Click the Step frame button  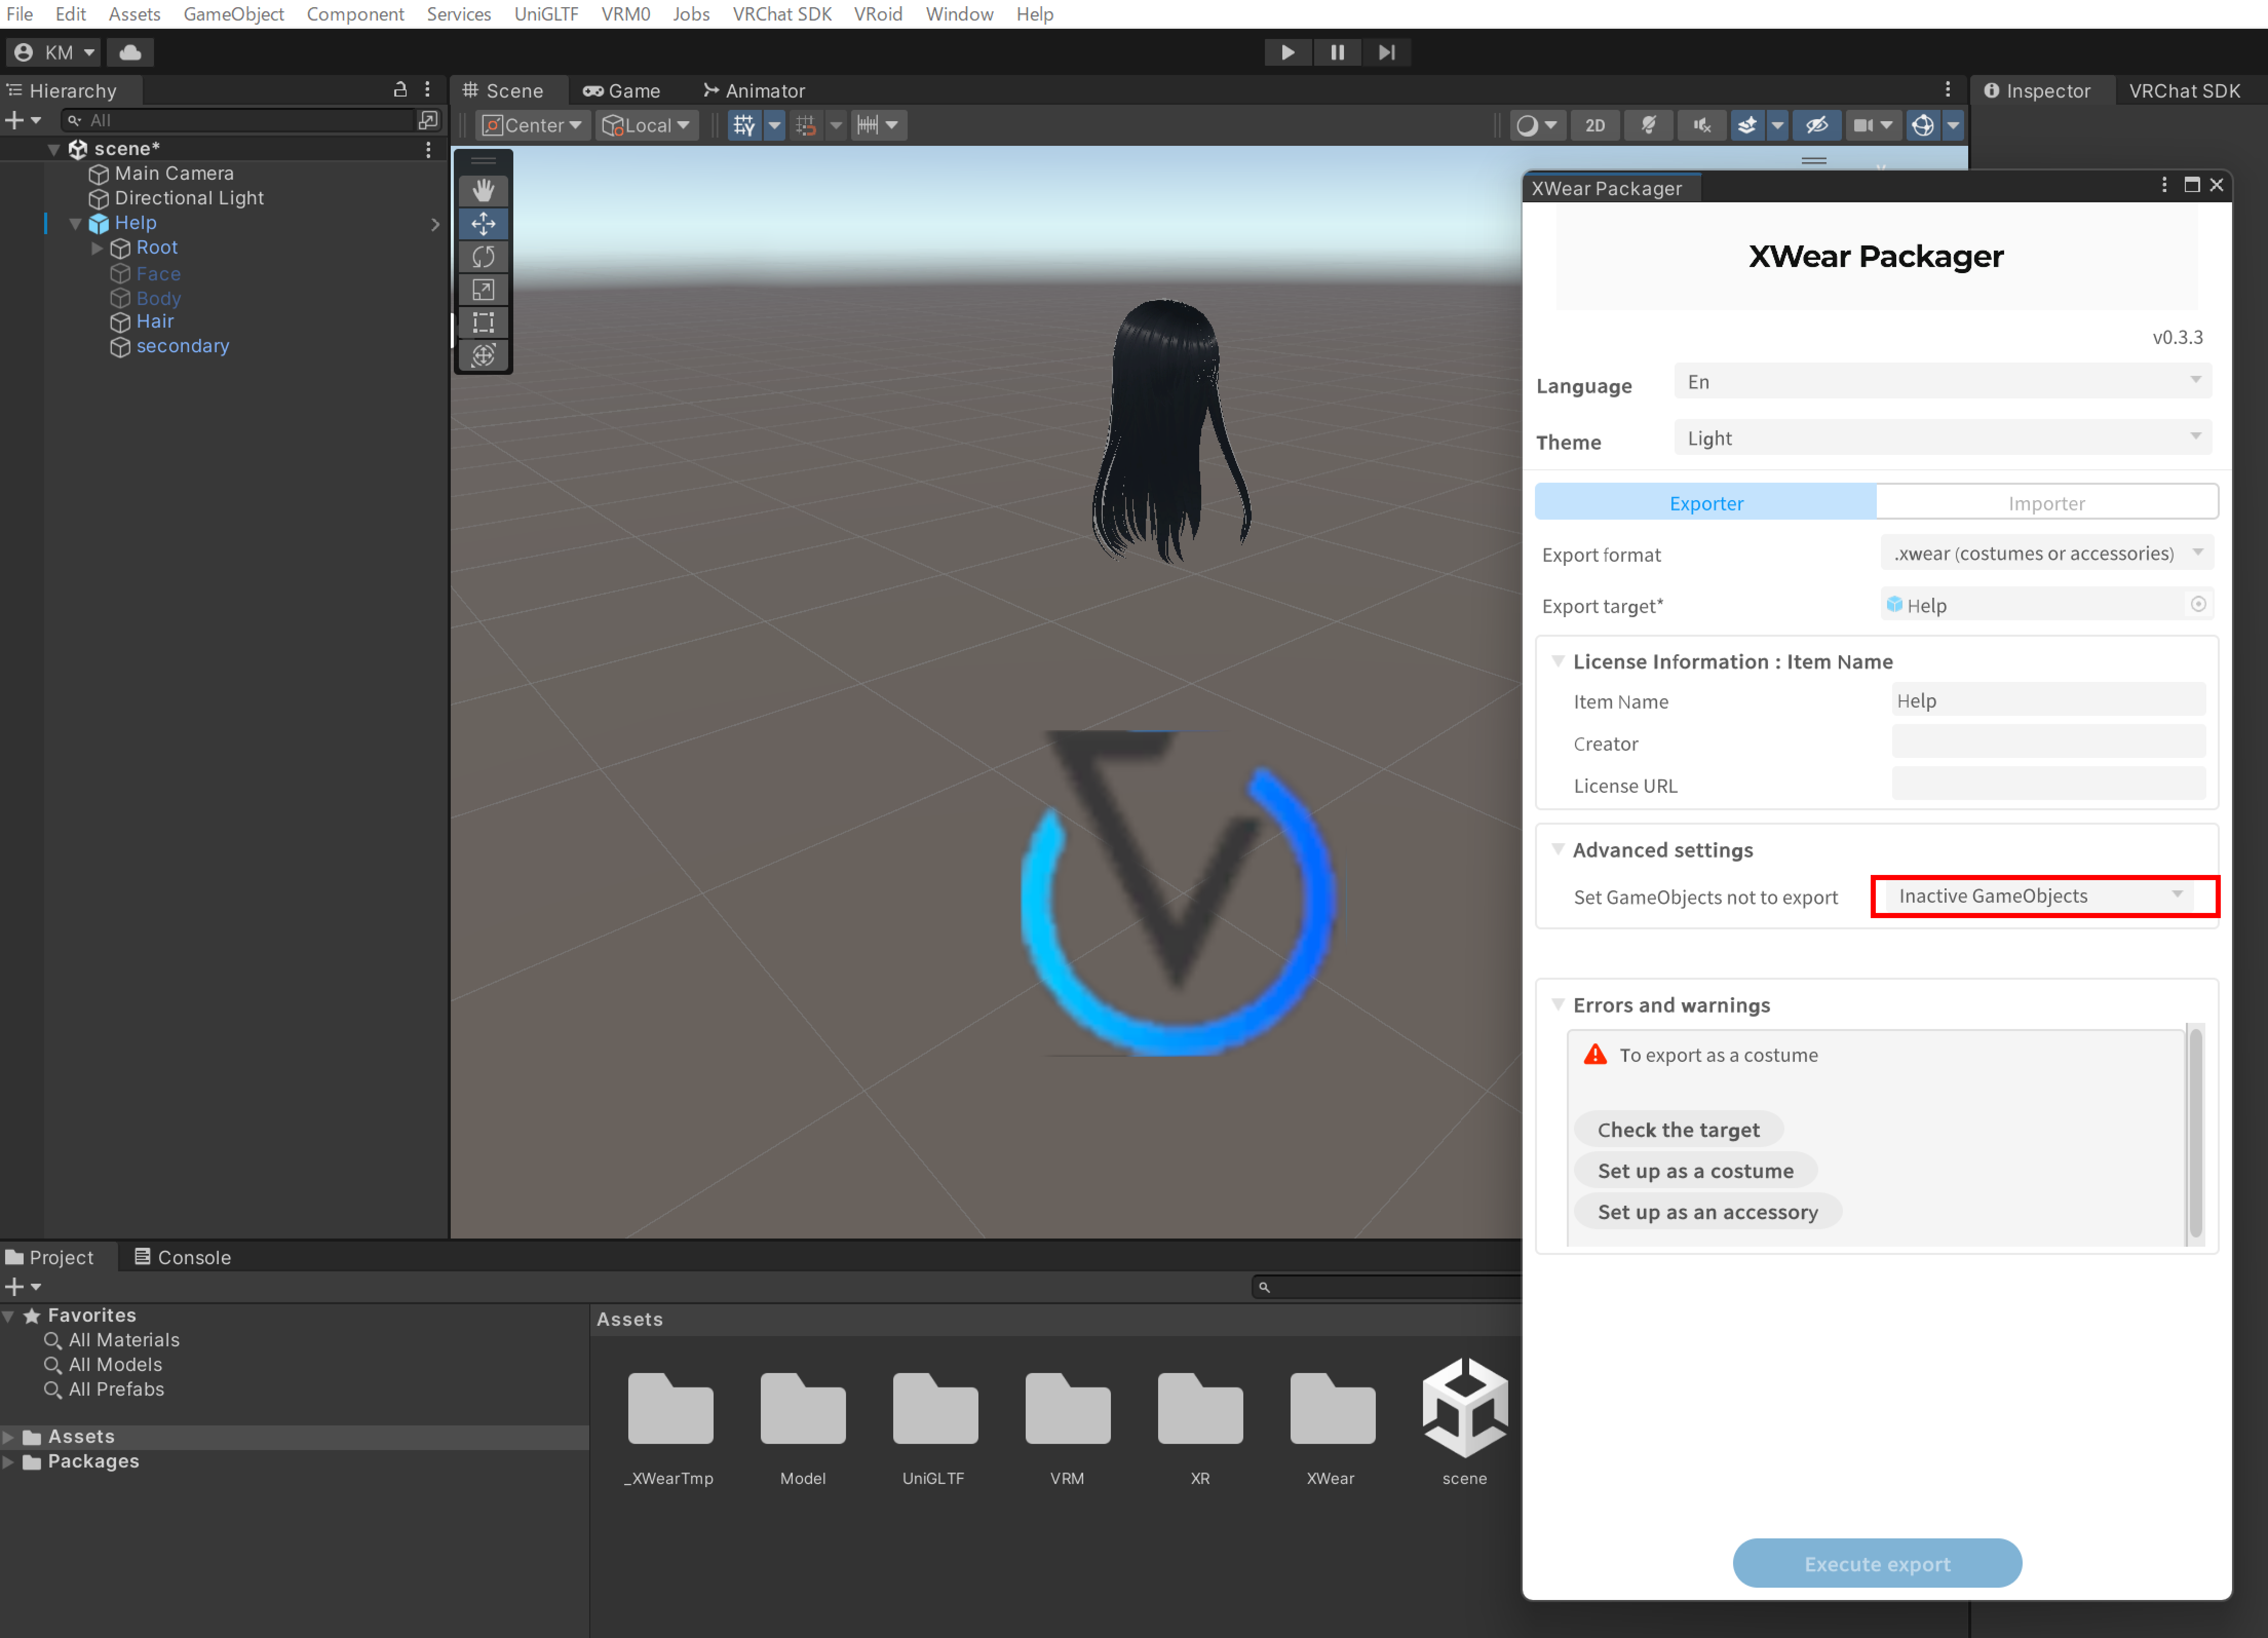pyautogui.click(x=1386, y=52)
